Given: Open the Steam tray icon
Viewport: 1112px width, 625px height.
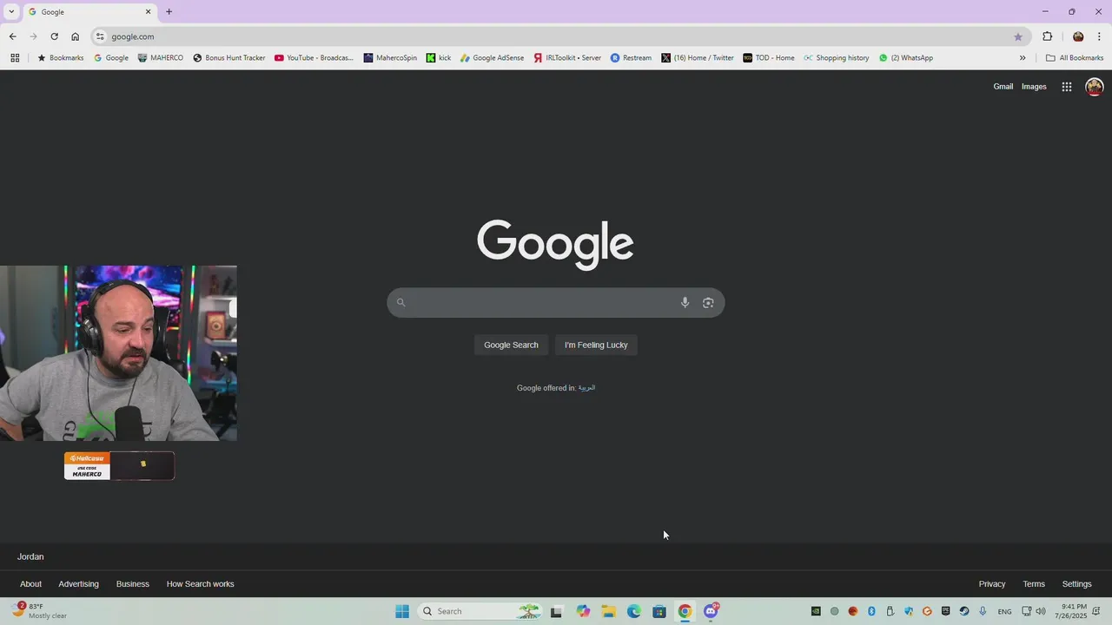Looking at the screenshot, I should point(964,611).
